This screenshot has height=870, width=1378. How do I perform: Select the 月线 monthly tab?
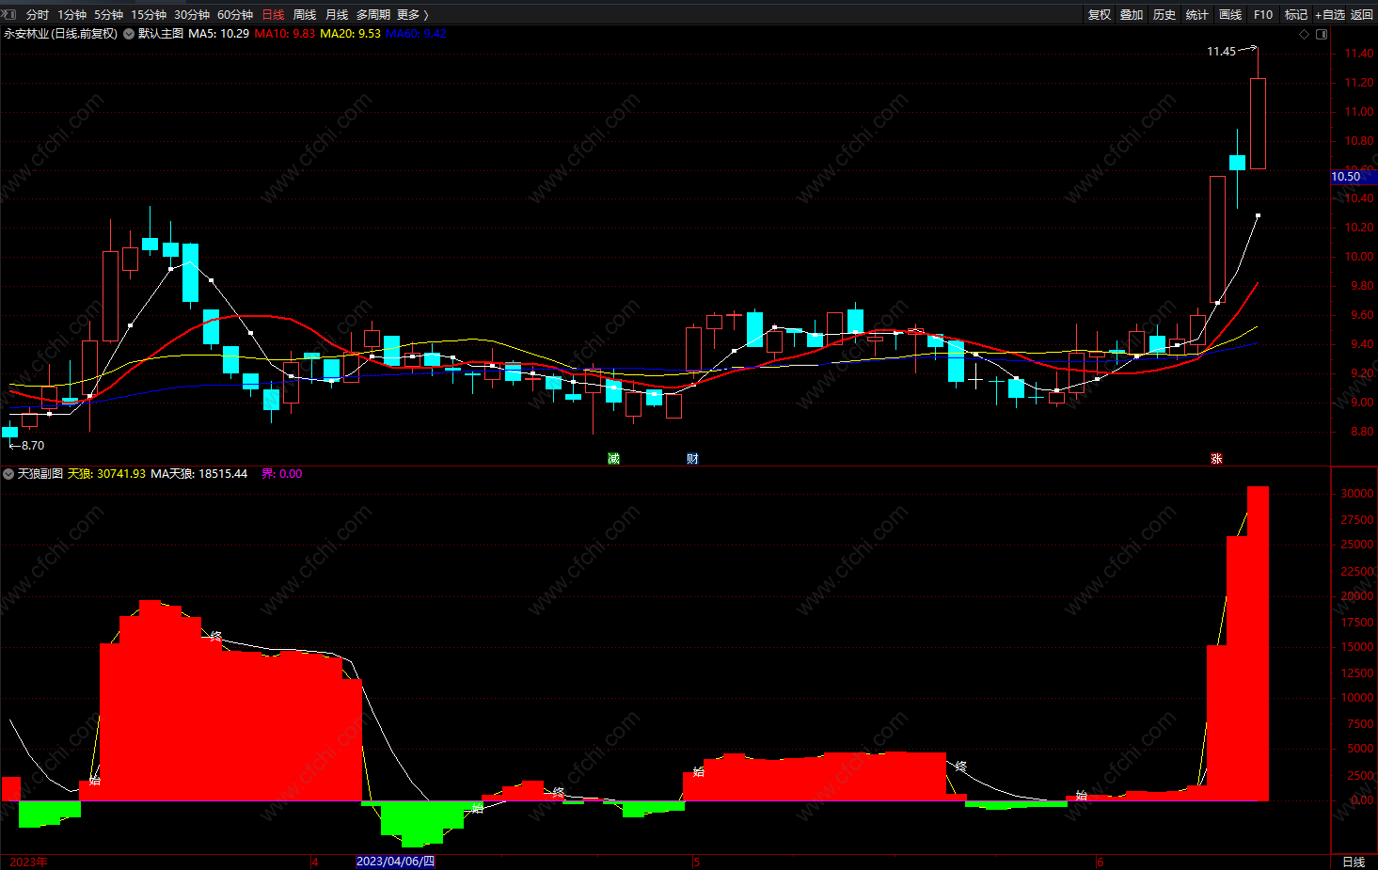[337, 14]
